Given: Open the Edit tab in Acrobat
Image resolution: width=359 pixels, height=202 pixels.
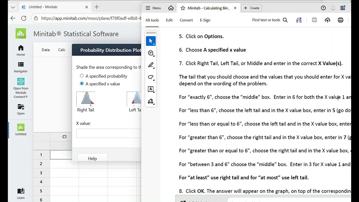Looking at the screenshot, I should tap(169, 20).
